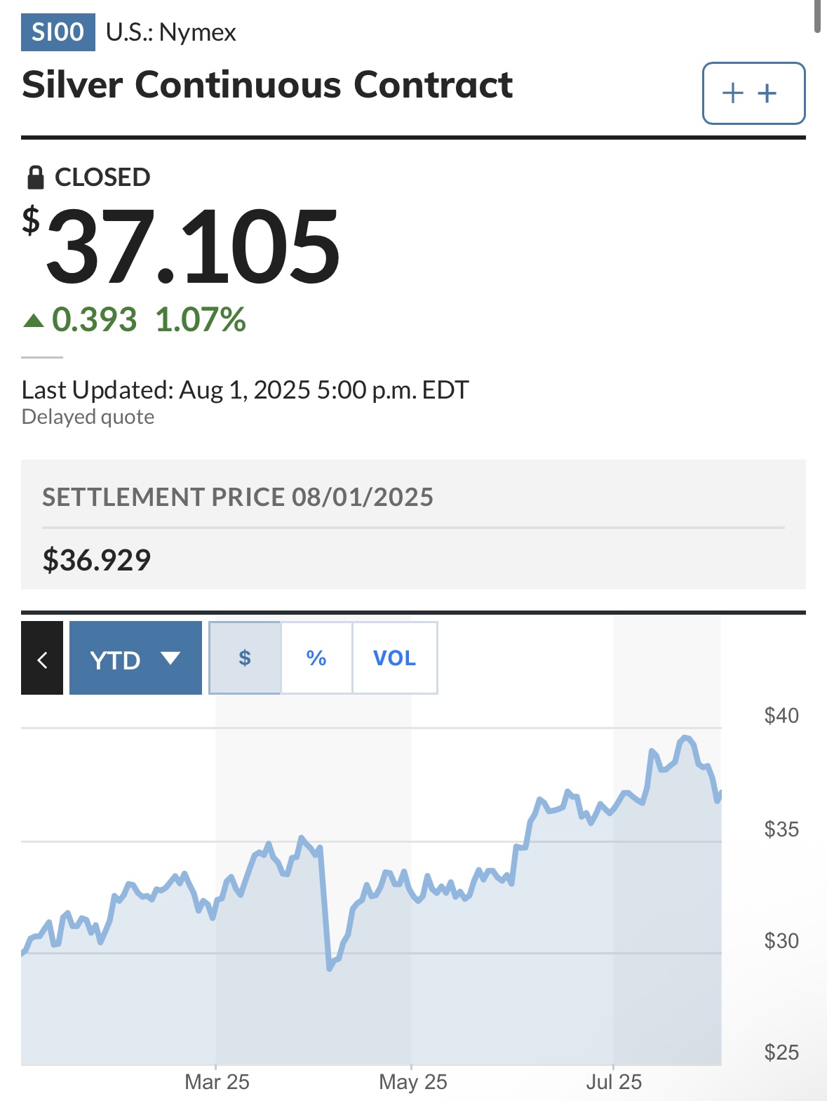Switch chart to percent change view
827x1101 pixels.
point(316,658)
